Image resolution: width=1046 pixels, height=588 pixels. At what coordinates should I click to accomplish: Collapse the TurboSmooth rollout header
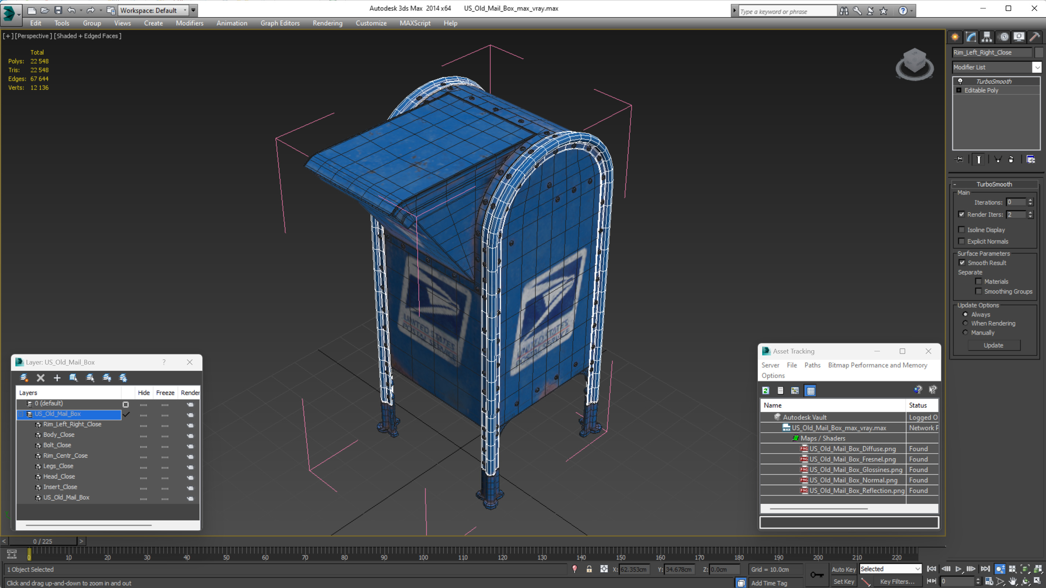(994, 184)
